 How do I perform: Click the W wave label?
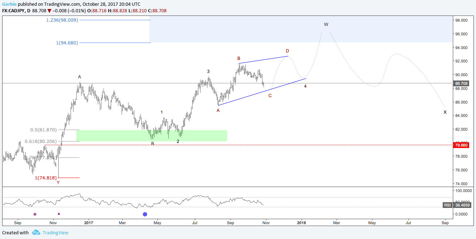click(x=326, y=25)
